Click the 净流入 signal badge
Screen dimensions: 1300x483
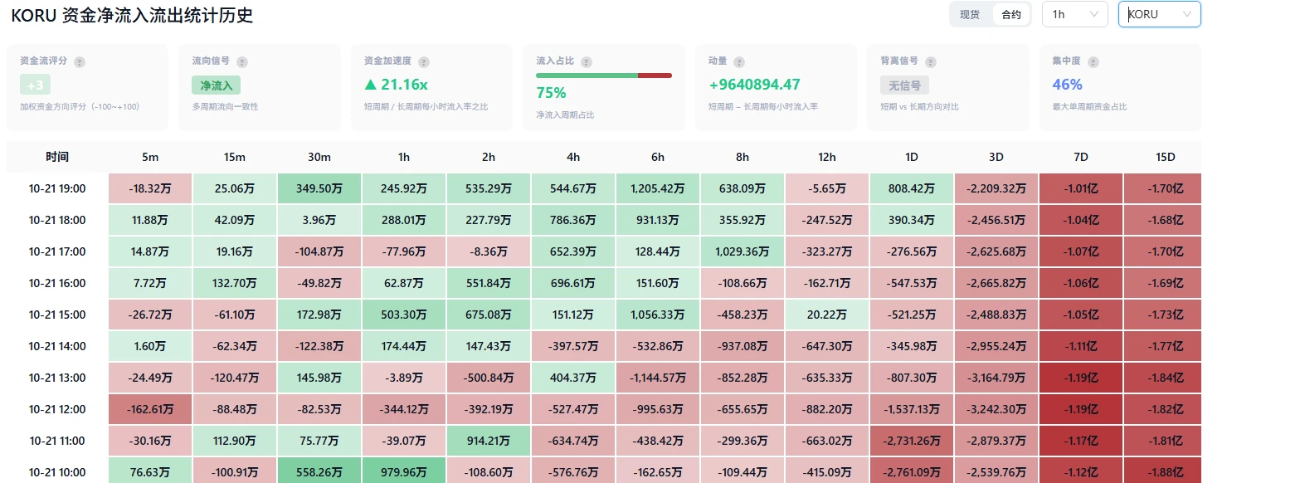pyautogui.click(x=217, y=85)
